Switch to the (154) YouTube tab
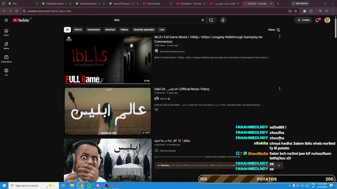Image resolution: width=337 pixels, height=189 pixels. [157, 4]
